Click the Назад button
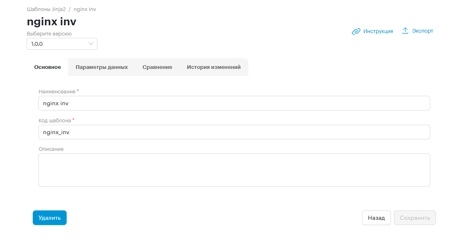This screenshot has width=472, height=243. tap(376, 218)
